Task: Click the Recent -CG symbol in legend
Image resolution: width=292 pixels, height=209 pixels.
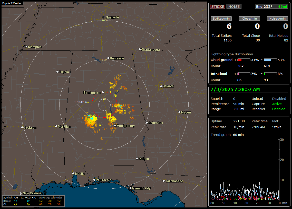Action: [x=15, y=201]
